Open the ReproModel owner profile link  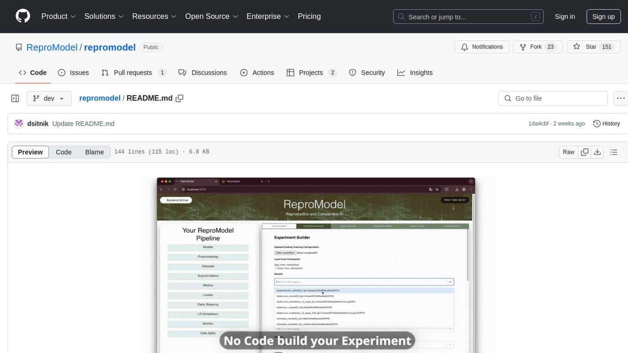click(52, 47)
